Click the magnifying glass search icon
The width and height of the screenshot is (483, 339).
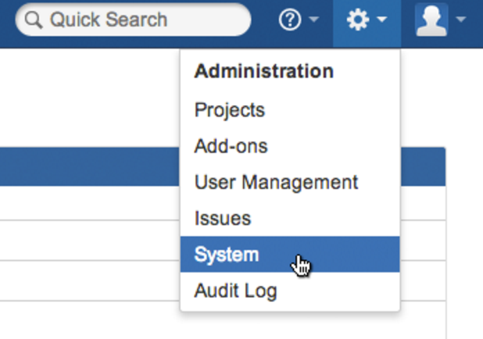point(33,20)
